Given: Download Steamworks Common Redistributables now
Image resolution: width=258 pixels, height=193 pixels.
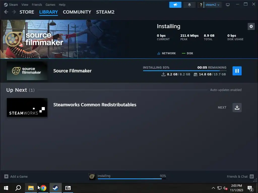Looking at the screenshot, I should pyautogui.click(x=237, y=108).
